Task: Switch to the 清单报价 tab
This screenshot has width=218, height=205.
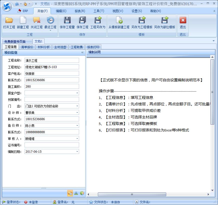Action: point(27,47)
